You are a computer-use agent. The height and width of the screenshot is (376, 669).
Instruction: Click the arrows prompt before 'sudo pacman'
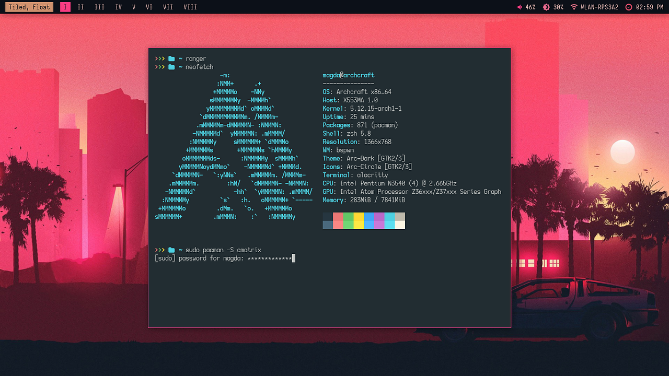pyautogui.click(x=159, y=250)
